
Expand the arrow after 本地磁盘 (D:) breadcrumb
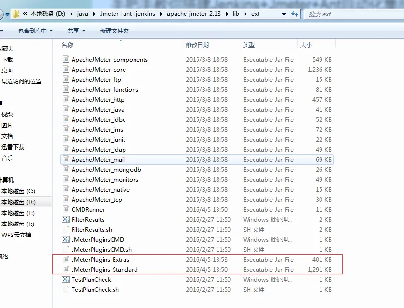71,14
